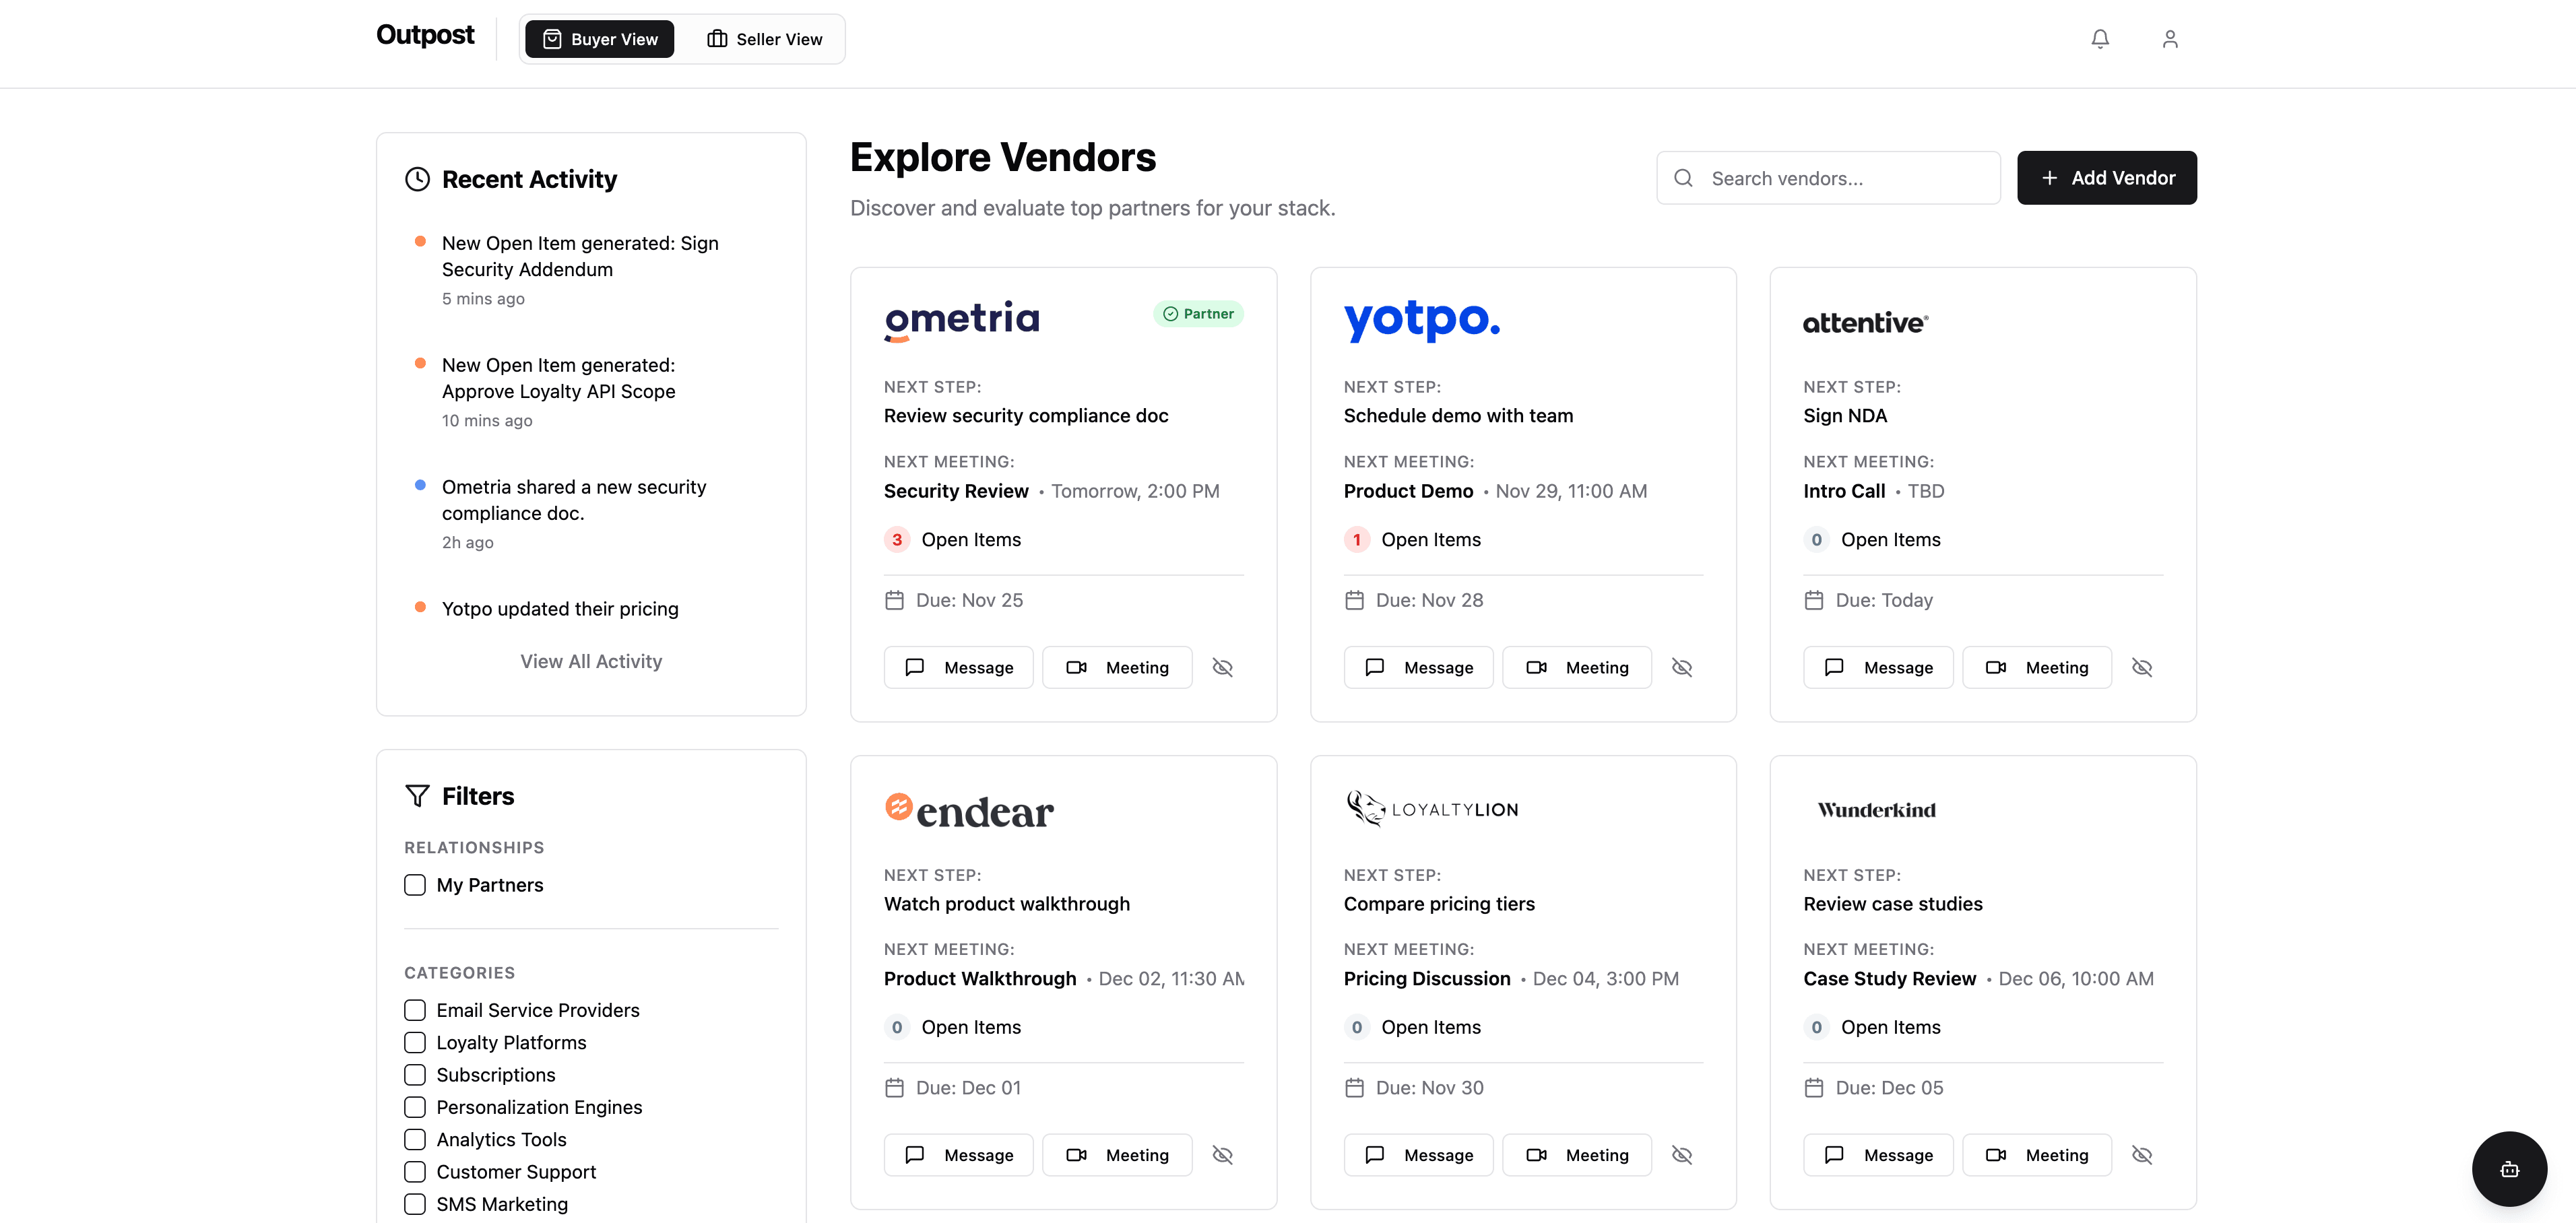Click the search magnifier in the vendor search bar

[1684, 177]
